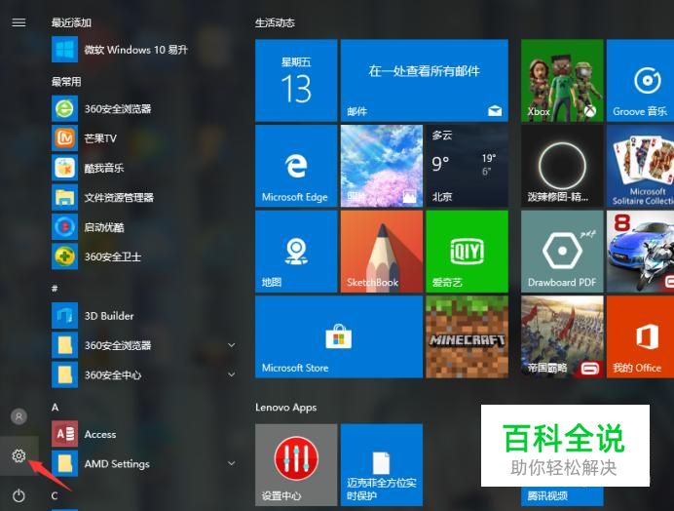
Task: Open the Settings gear icon
Action: (x=19, y=455)
